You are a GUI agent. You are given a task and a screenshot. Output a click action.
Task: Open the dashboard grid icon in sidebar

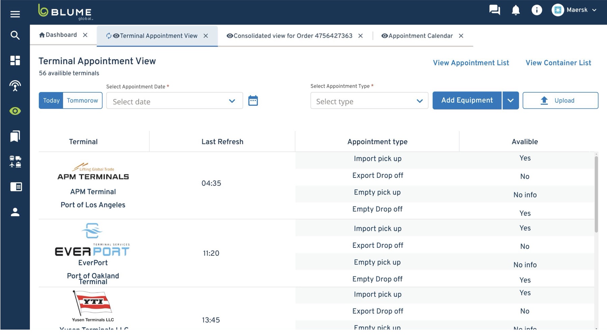coord(15,60)
